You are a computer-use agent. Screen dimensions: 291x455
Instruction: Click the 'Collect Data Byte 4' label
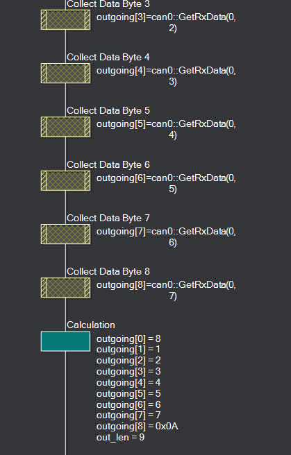click(108, 58)
